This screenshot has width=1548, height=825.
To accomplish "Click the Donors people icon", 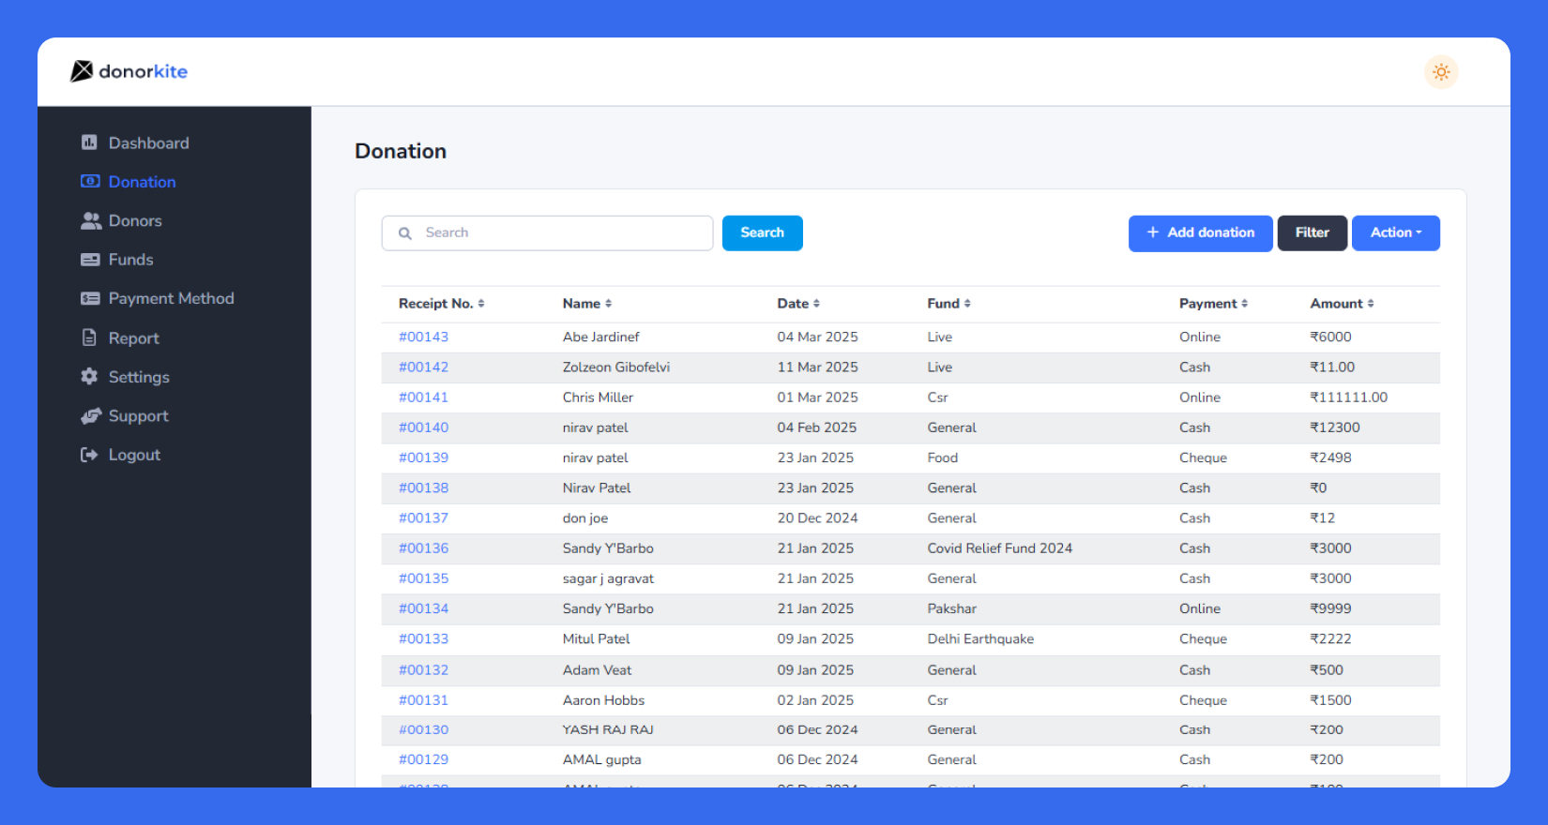I will coord(90,220).
